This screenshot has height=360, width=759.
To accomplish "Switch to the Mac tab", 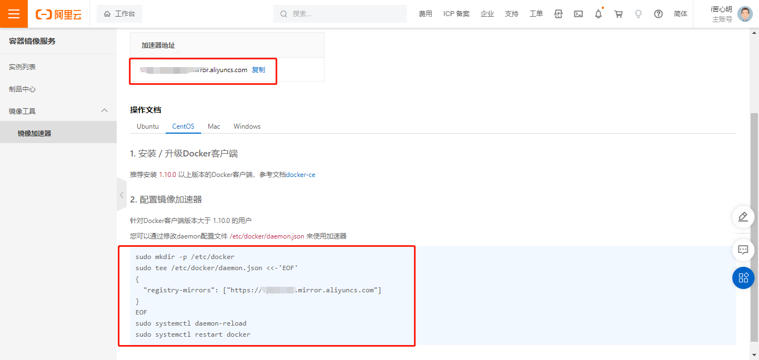I will (x=214, y=126).
